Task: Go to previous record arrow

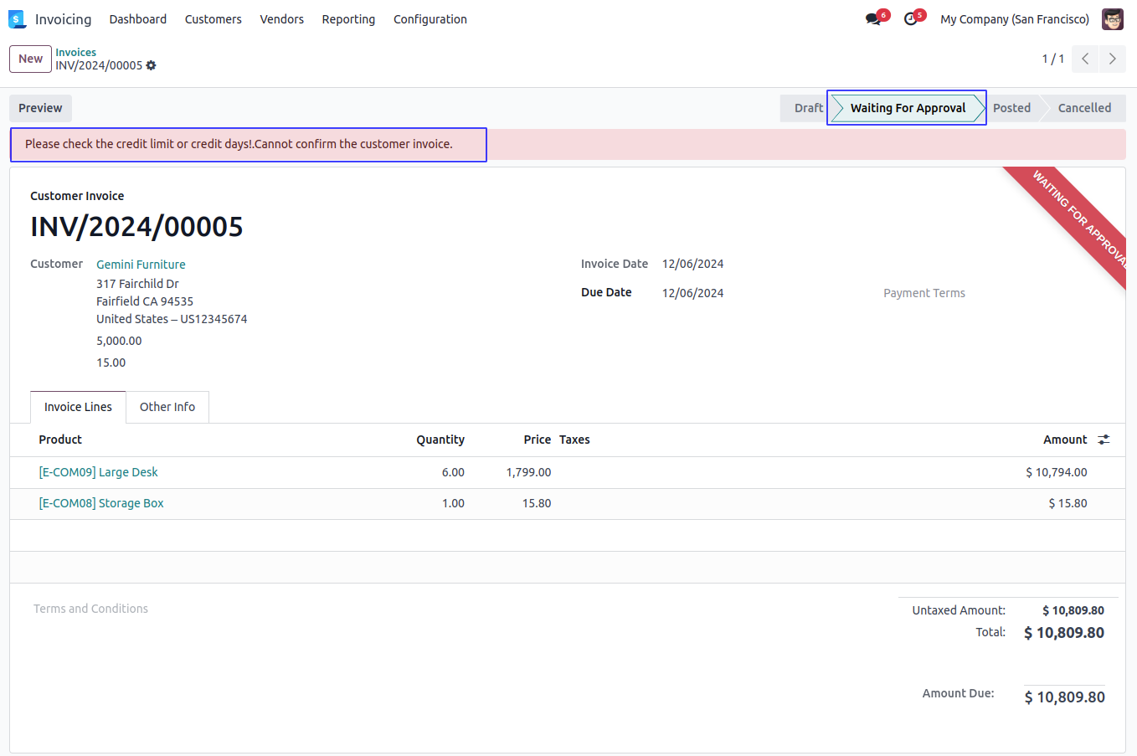Action: tap(1084, 59)
